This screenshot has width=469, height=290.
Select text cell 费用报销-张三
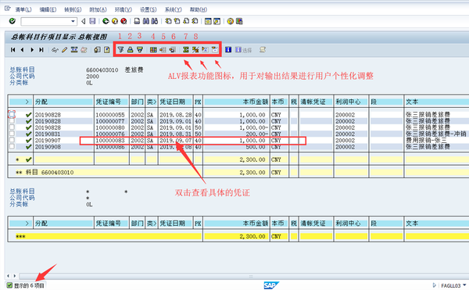[x=426, y=140]
